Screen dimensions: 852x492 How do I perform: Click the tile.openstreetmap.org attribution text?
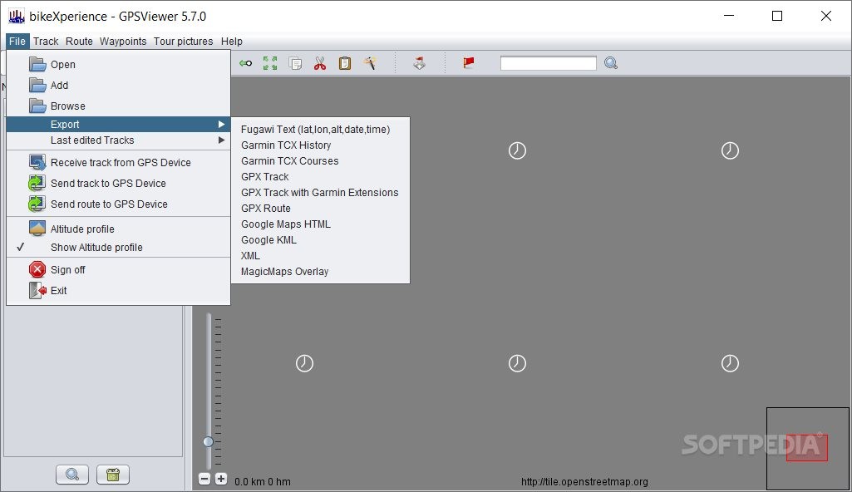(x=584, y=482)
